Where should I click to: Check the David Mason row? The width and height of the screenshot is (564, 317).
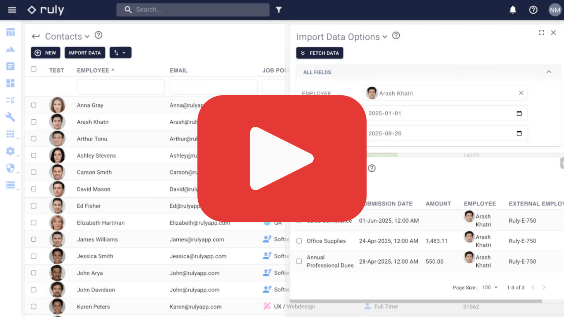[33, 189]
